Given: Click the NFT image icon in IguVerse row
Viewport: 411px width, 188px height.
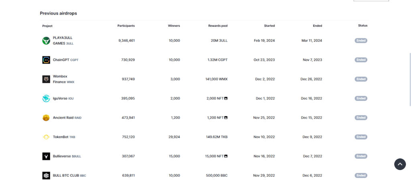Looking at the screenshot, I should 226,98.
